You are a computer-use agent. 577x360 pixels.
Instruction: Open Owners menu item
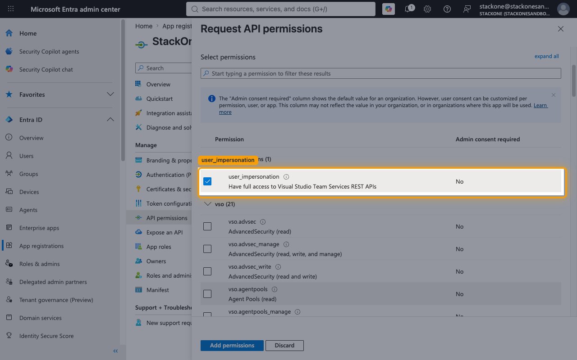[x=156, y=261]
